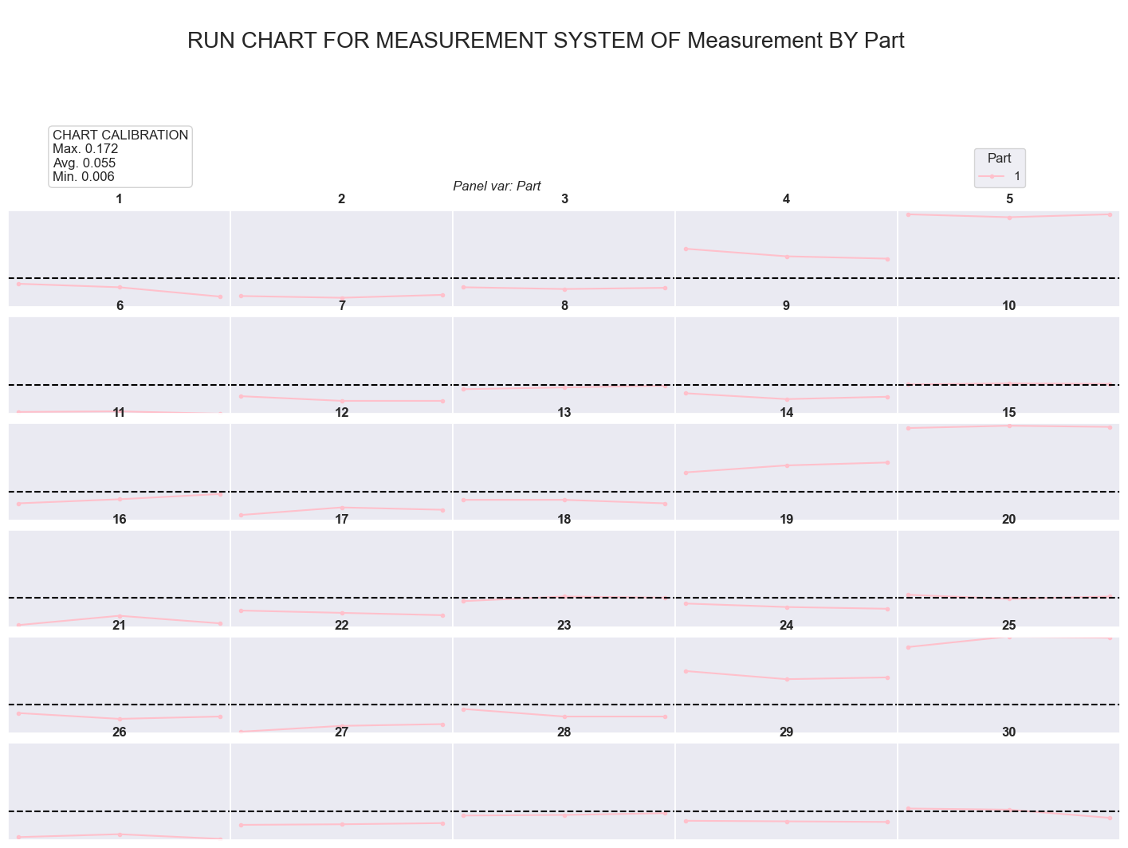Click the 'Min. 0.006' value
This screenshot has width=1128, height=848.
coord(84,177)
